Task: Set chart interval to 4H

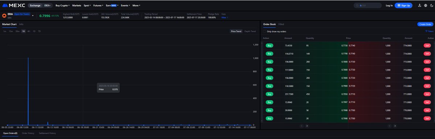Action: [29, 31]
